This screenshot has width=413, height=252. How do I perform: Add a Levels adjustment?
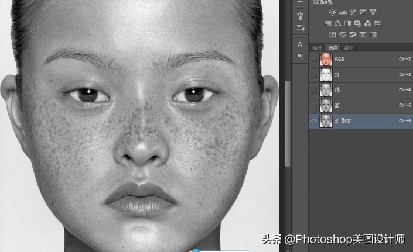343,12
